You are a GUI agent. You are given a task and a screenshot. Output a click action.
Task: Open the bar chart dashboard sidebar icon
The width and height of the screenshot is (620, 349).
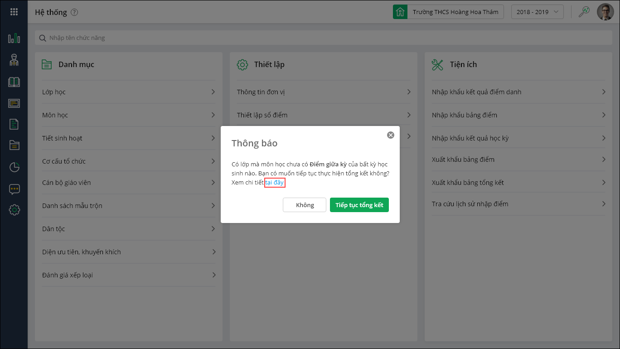(14, 38)
